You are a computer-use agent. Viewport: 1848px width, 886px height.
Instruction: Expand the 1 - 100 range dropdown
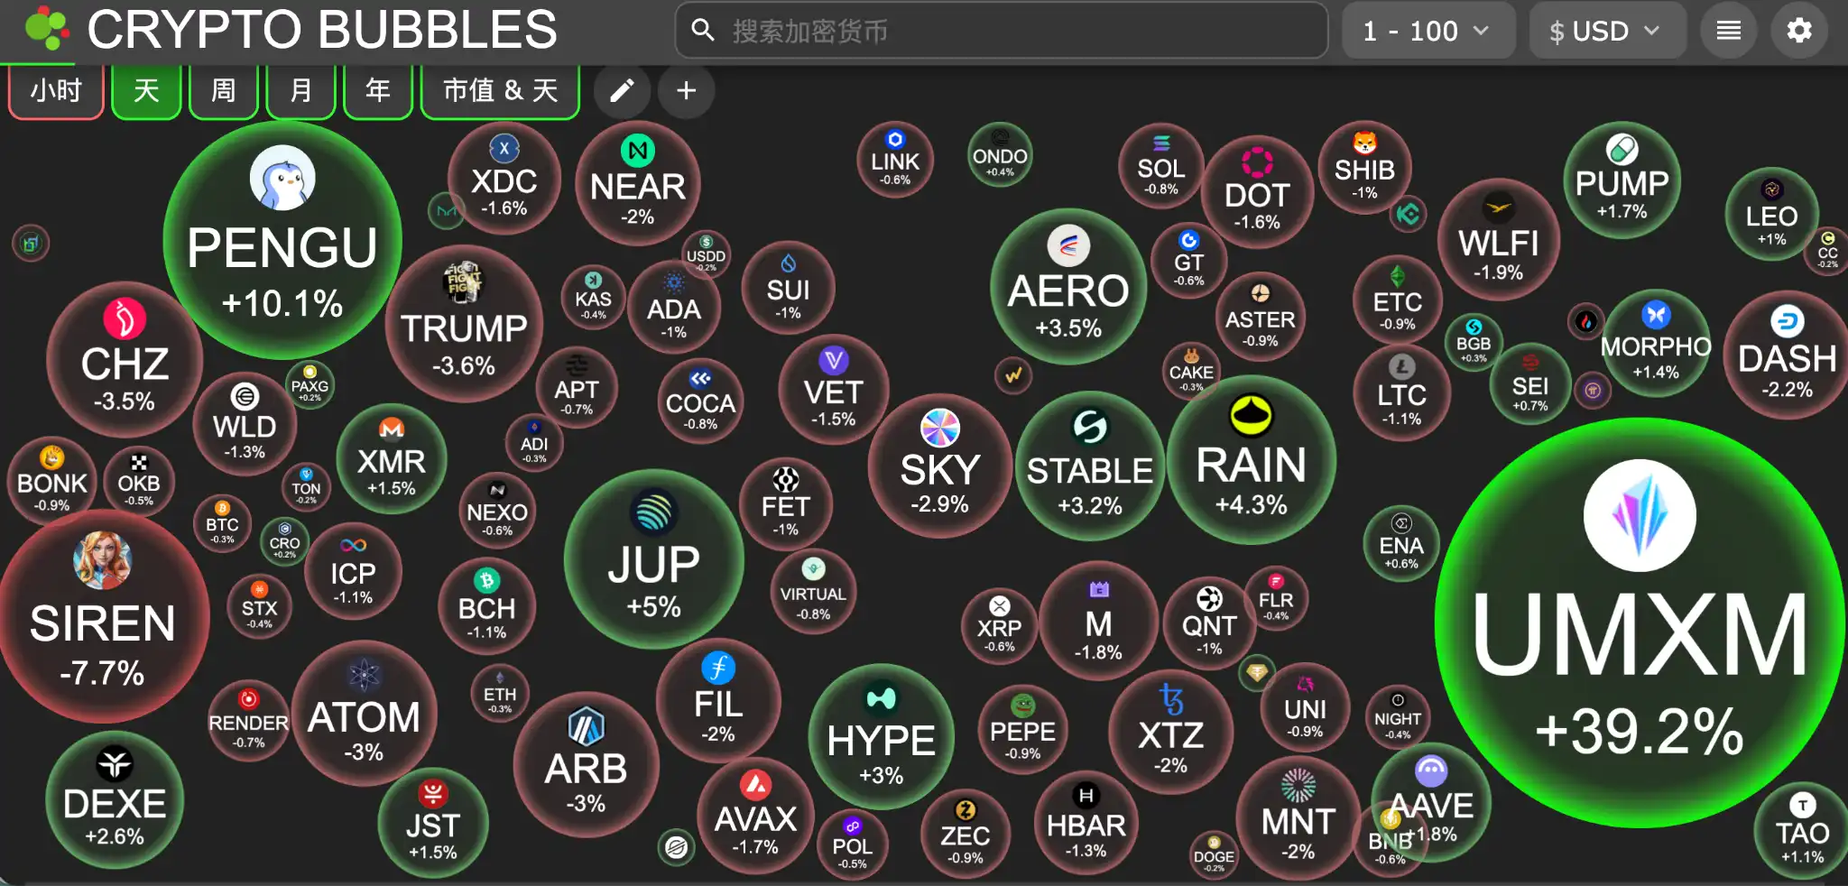pyautogui.click(x=1428, y=30)
